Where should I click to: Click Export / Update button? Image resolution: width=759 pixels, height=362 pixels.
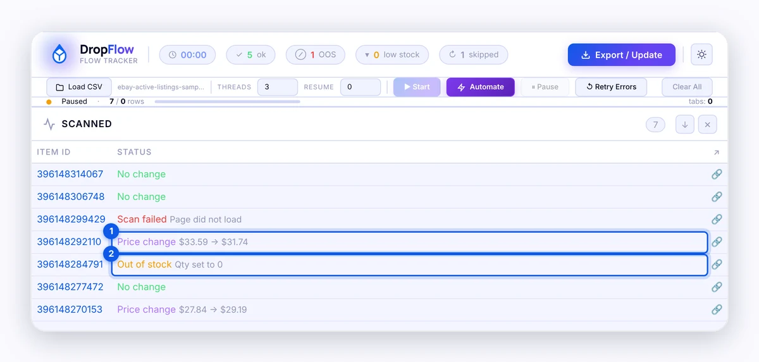621,55
